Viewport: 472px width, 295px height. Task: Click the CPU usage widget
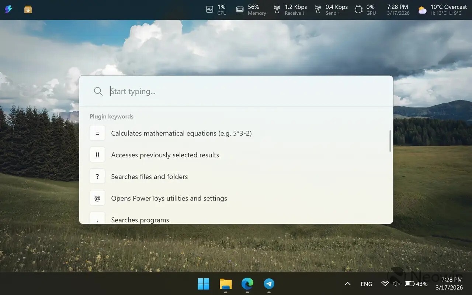(x=216, y=10)
